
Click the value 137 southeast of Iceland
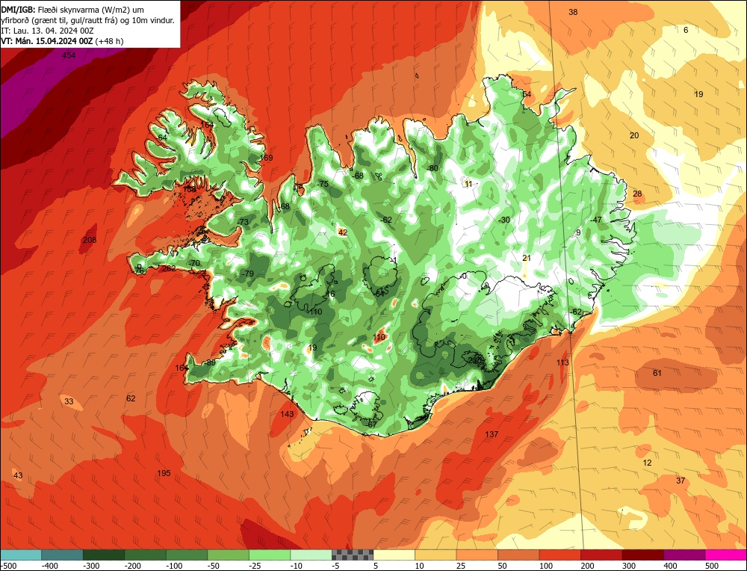492,433
